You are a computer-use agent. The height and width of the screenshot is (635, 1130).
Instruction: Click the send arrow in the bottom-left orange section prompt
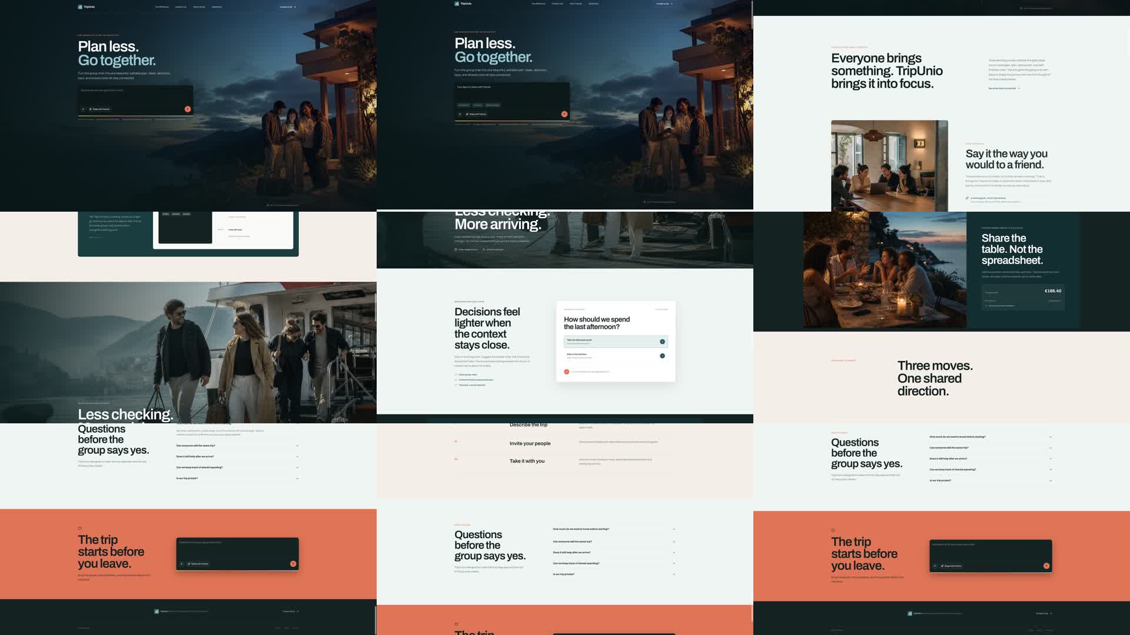click(x=293, y=564)
